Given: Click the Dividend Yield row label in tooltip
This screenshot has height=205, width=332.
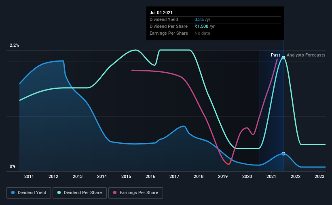Looking at the screenshot, I should (164, 19).
